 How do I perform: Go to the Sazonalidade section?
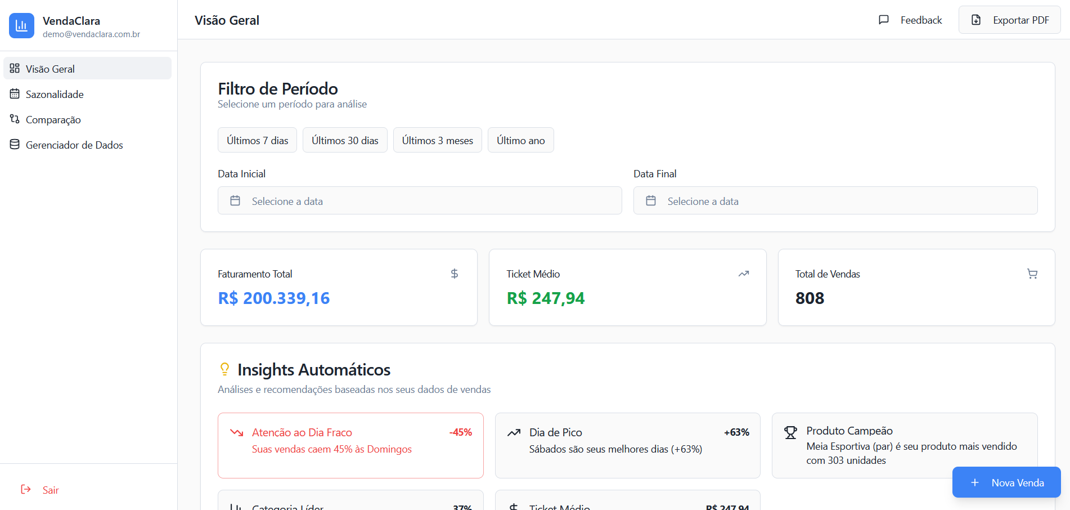click(87, 94)
